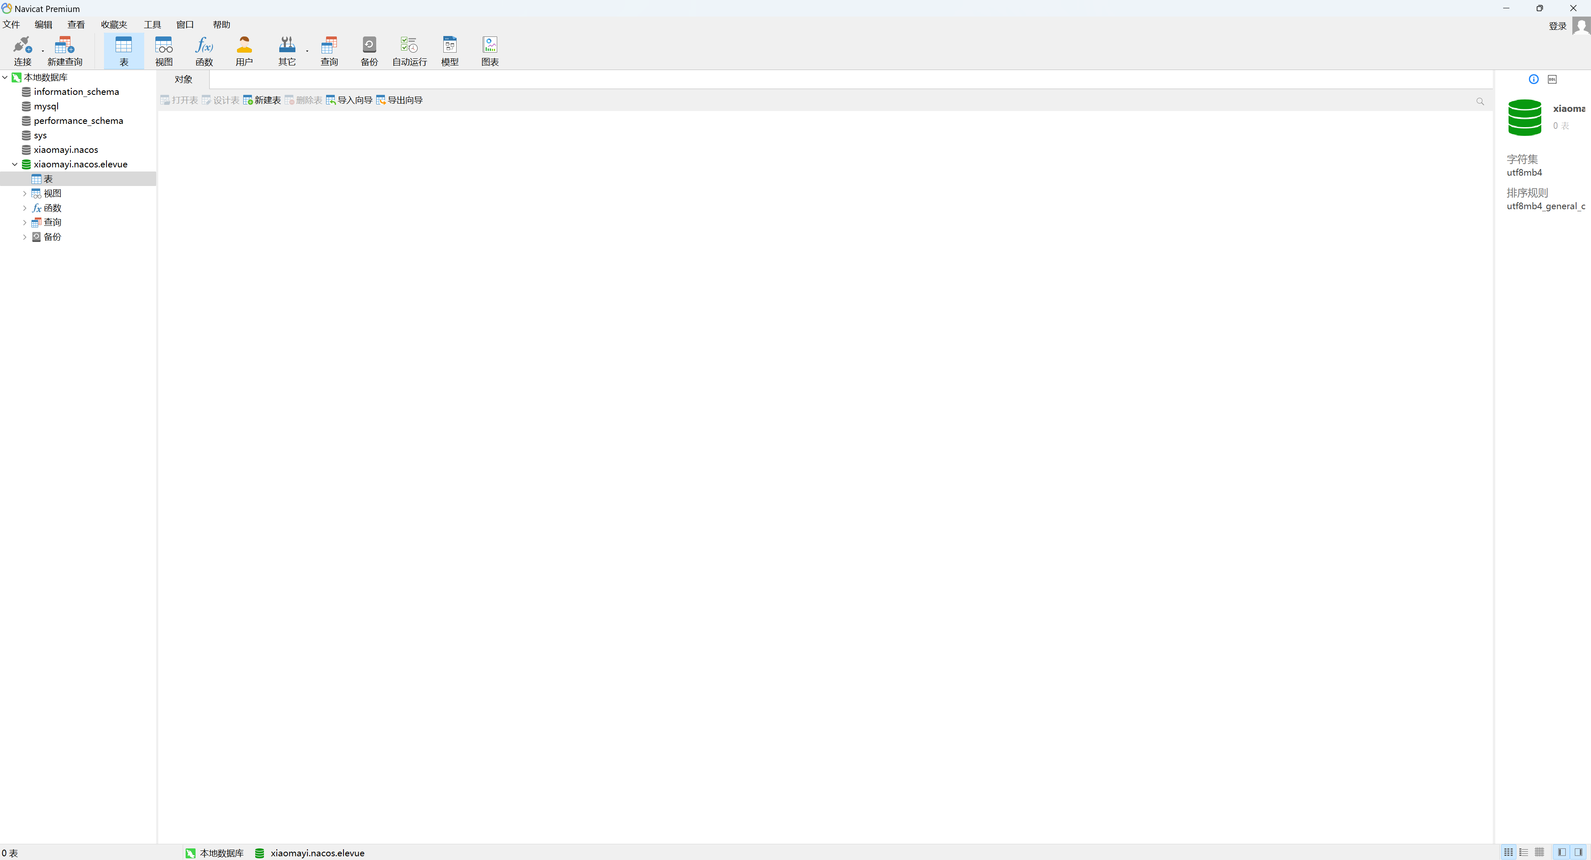Viewport: 1591px width, 860px height.
Task: Click the 导入向导 button
Action: click(x=349, y=100)
